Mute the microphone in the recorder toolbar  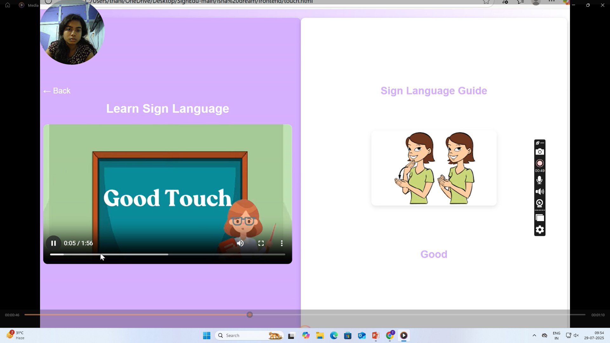coord(539,180)
